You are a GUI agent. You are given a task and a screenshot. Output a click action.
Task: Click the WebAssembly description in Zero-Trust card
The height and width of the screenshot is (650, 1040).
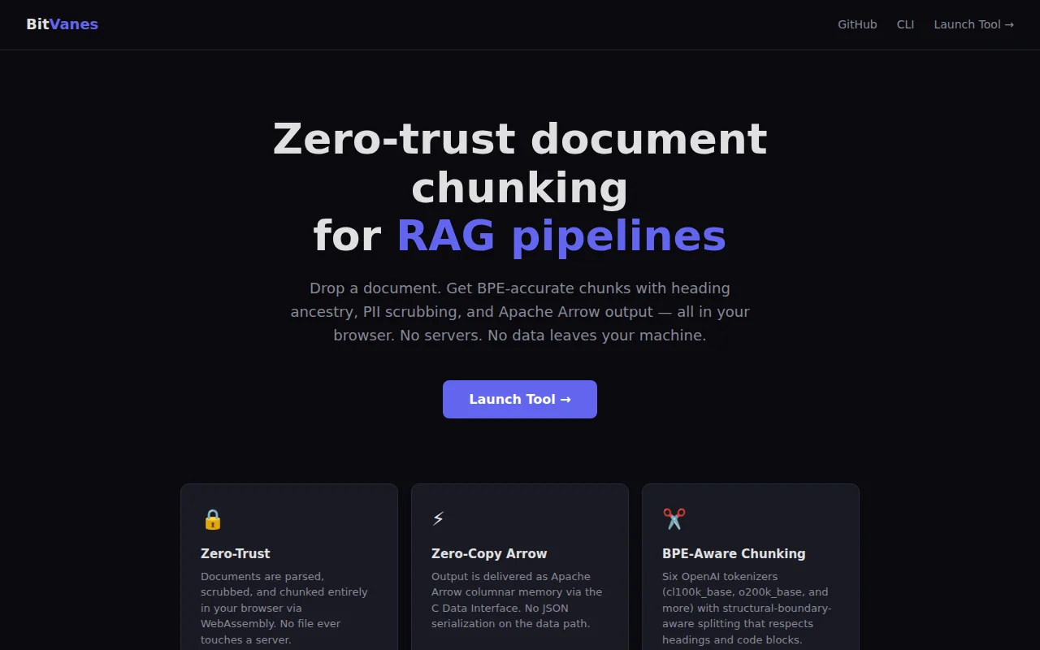284,608
